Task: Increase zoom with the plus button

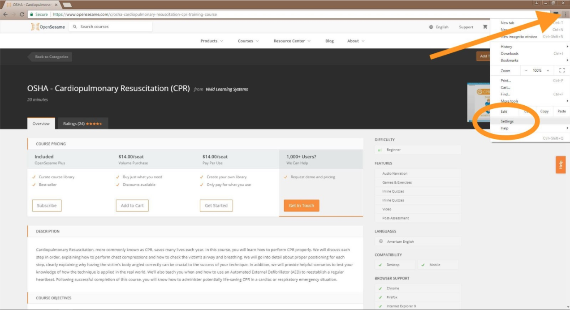Action: click(548, 70)
